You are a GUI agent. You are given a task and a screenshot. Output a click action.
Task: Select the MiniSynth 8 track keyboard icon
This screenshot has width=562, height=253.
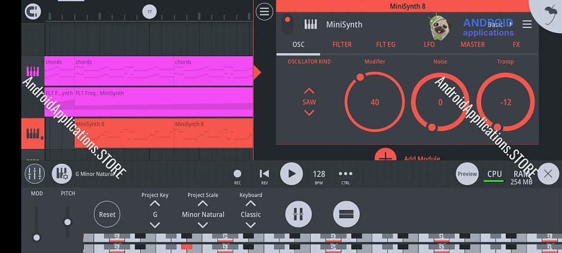click(33, 133)
